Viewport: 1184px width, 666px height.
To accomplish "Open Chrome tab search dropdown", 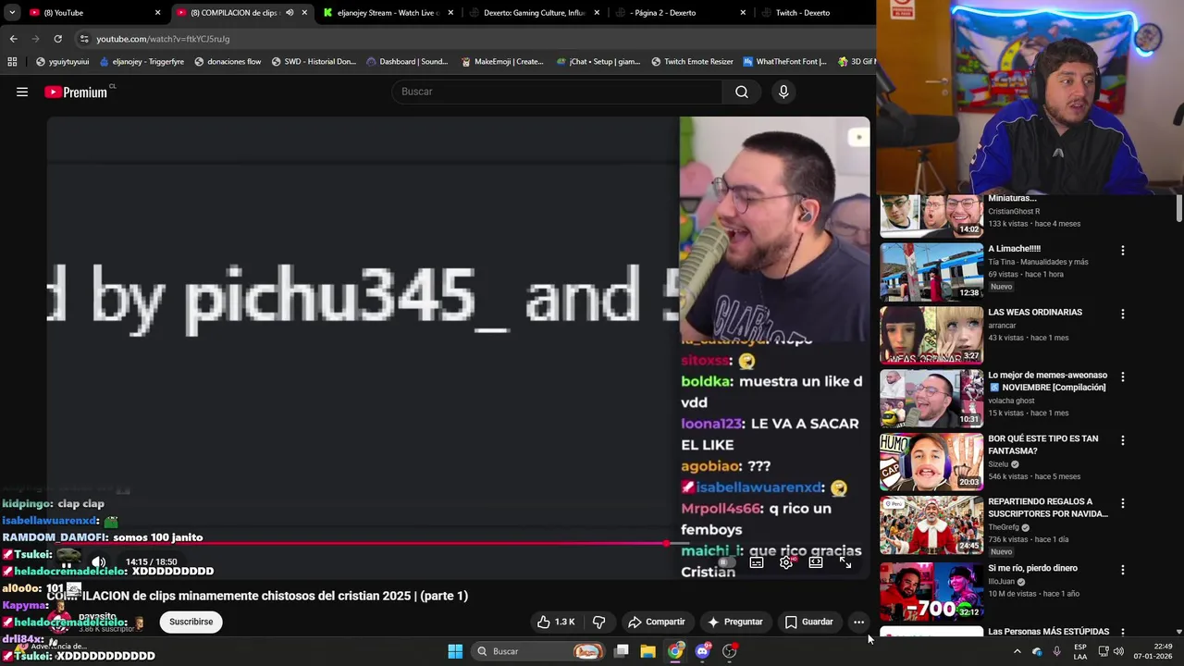I will 12,13.
